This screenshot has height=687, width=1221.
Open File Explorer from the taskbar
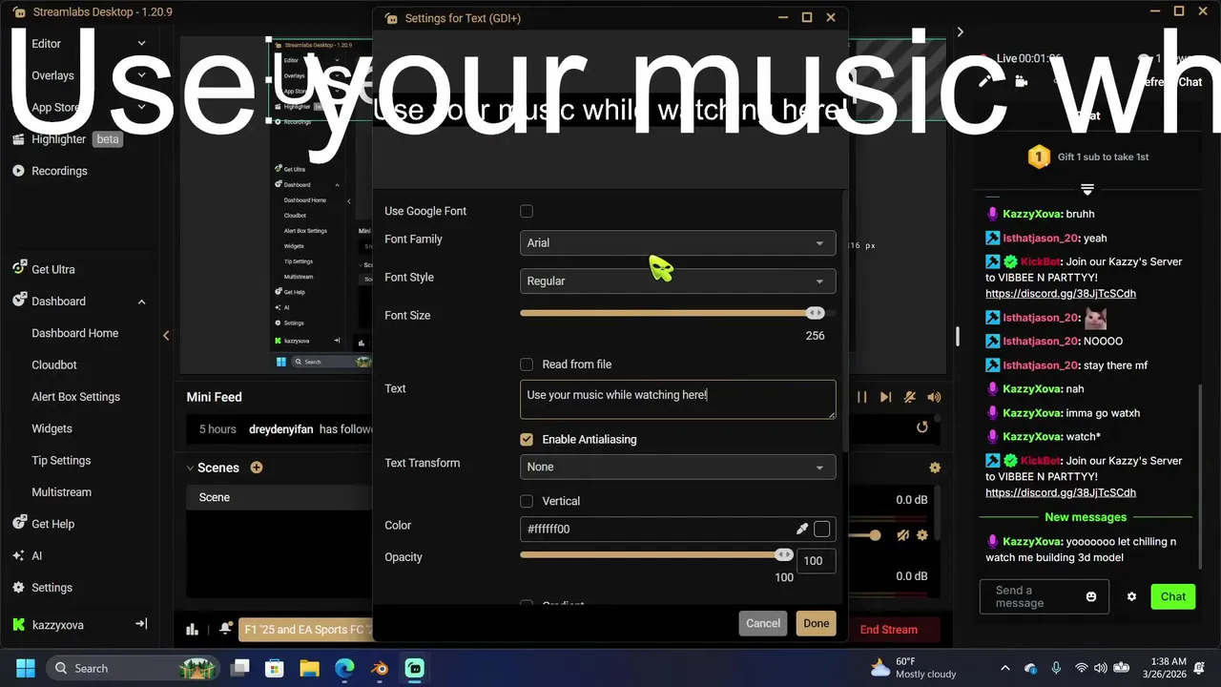309,668
